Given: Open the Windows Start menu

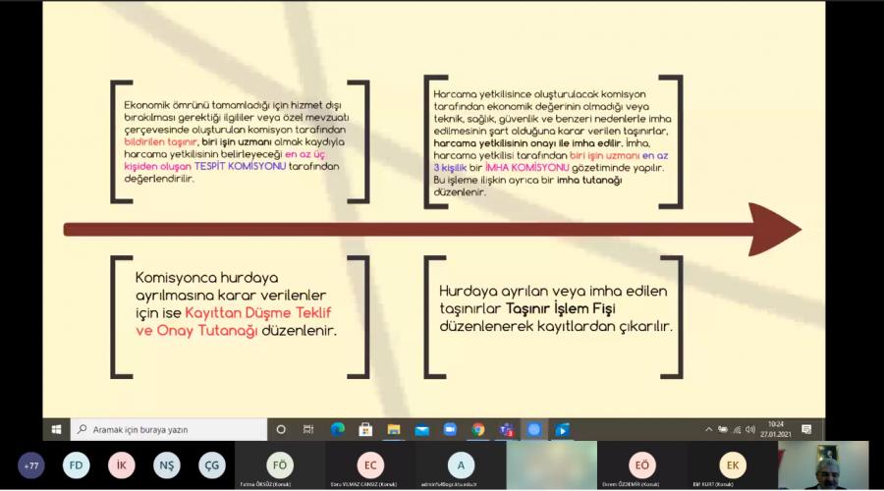Looking at the screenshot, I should pyautogui.click(x=55, y=429).
